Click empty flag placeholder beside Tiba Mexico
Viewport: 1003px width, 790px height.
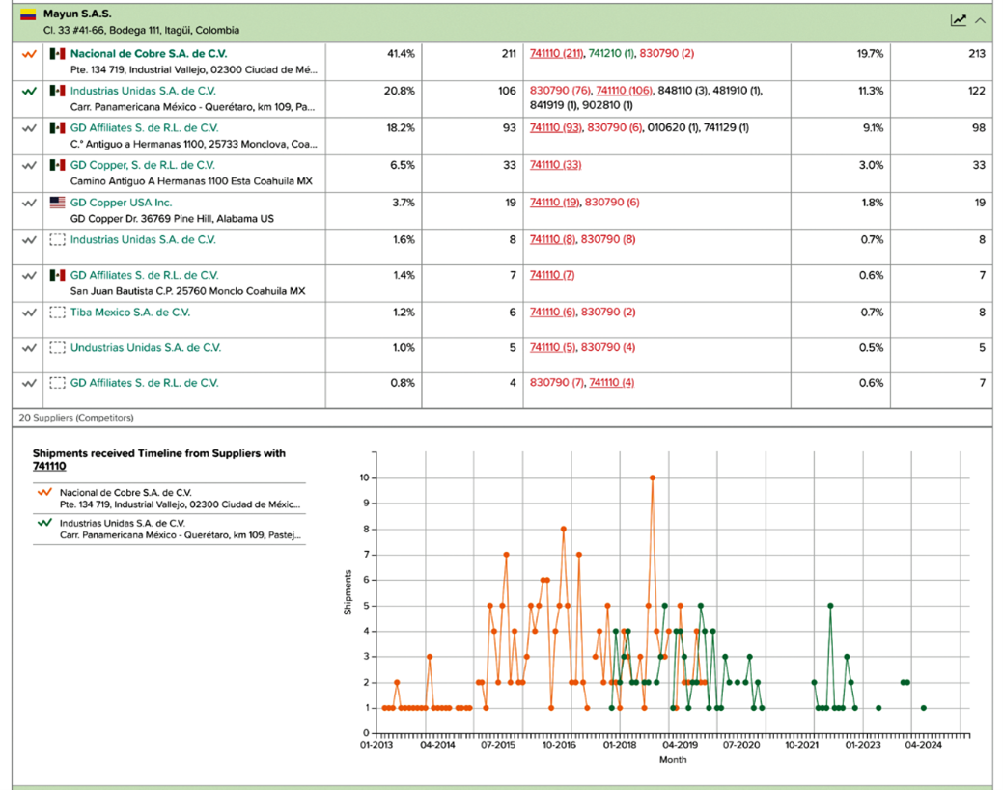[58, 313]
